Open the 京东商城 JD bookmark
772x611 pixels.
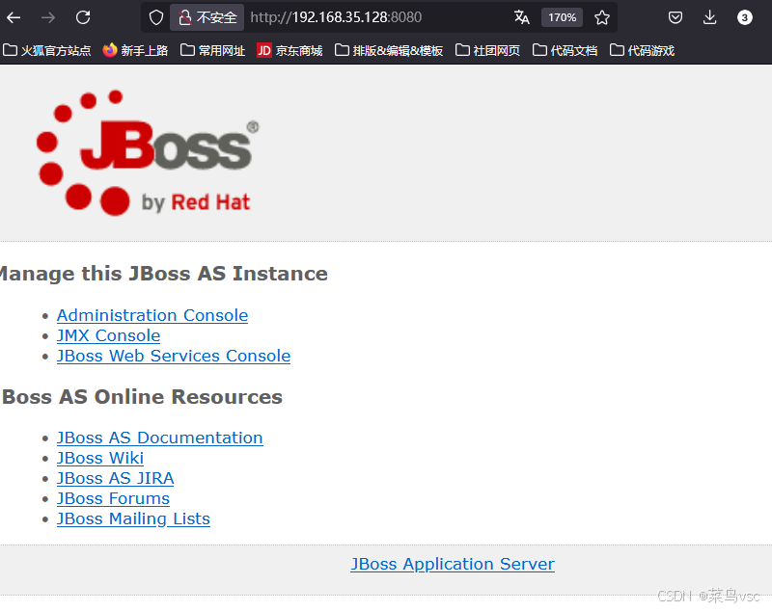(x=289, y=50)
